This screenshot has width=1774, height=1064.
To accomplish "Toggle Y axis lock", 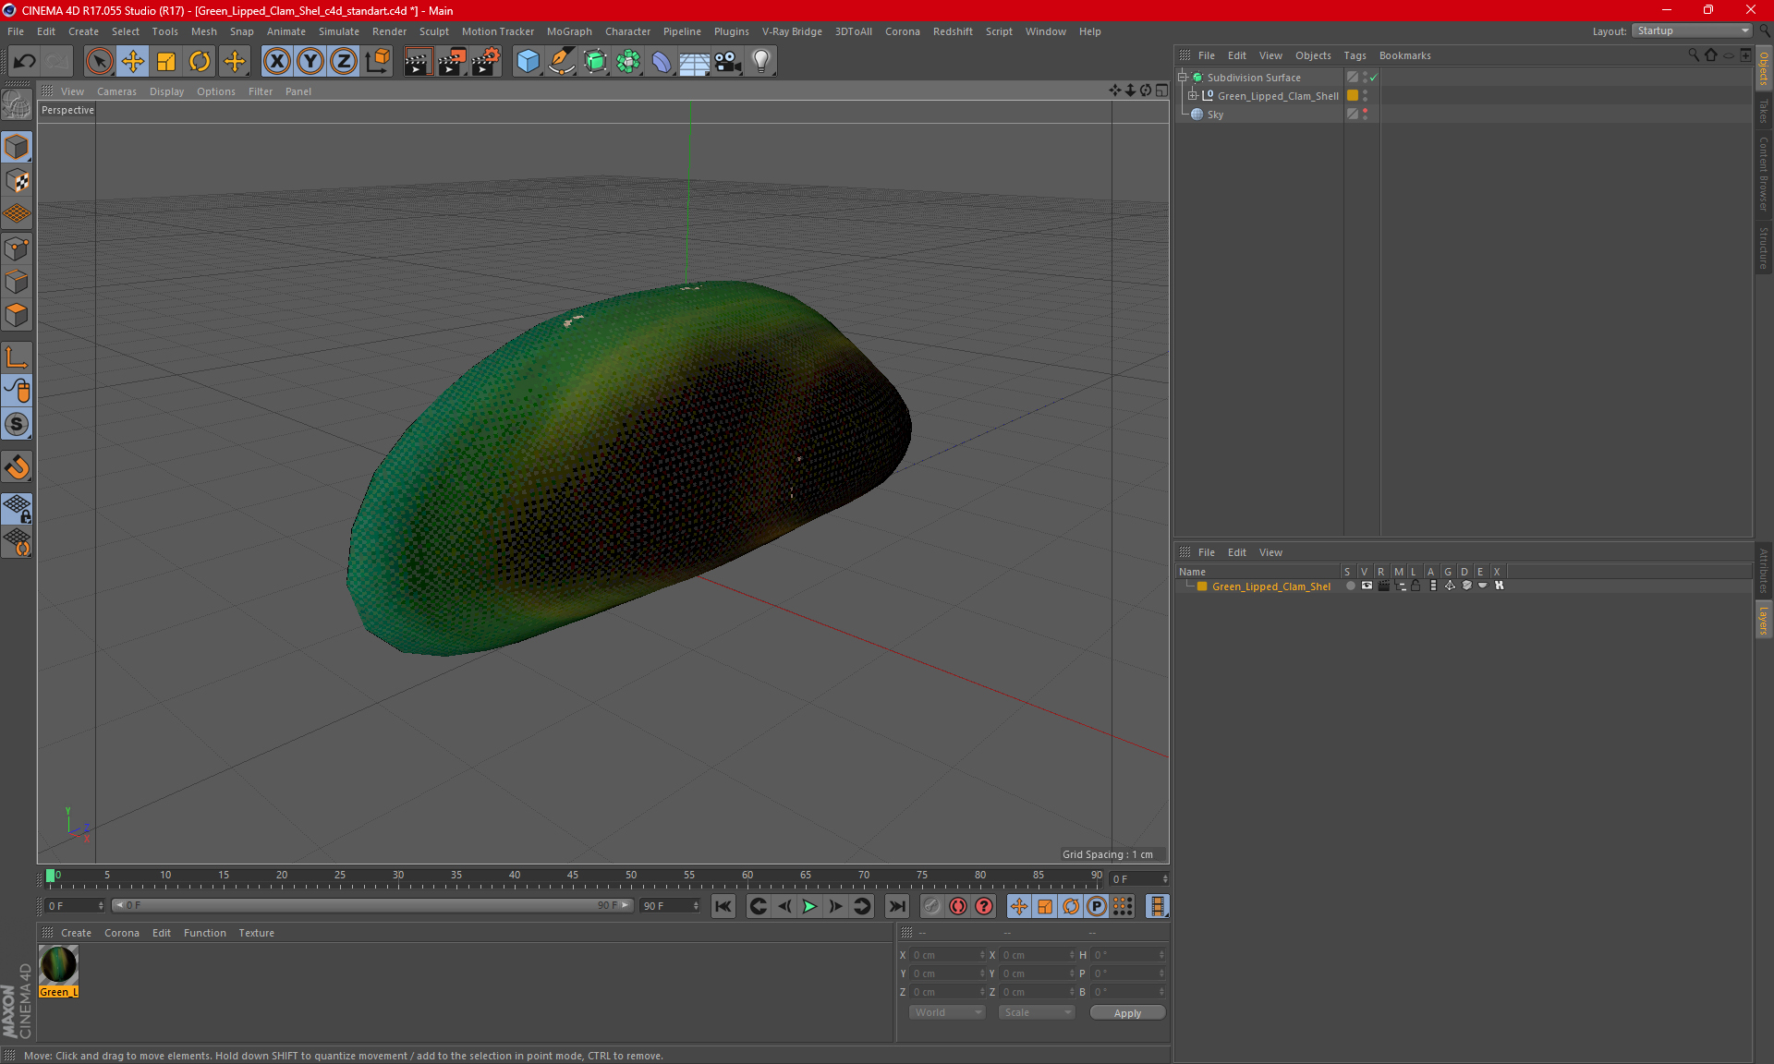I will point(310,61).
